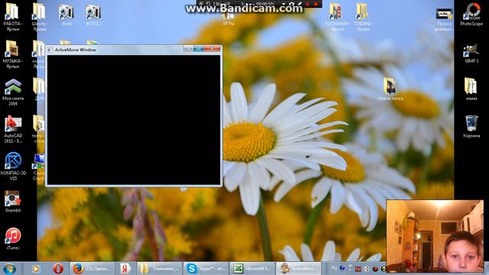Click the black ActiveMovie video area
Viewport: 489px width, 275px height.
[x=134, y=120]
